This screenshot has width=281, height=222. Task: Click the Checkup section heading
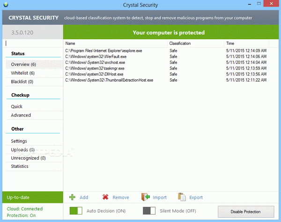[x=20, y=95]
